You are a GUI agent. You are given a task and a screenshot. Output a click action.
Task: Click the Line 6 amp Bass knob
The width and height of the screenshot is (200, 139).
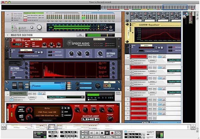[85, 110]
